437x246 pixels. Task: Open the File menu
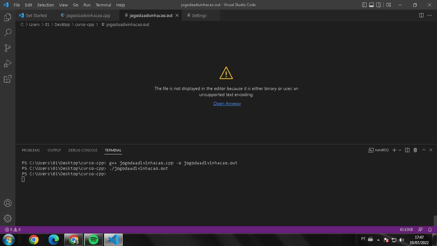[17, 5]
